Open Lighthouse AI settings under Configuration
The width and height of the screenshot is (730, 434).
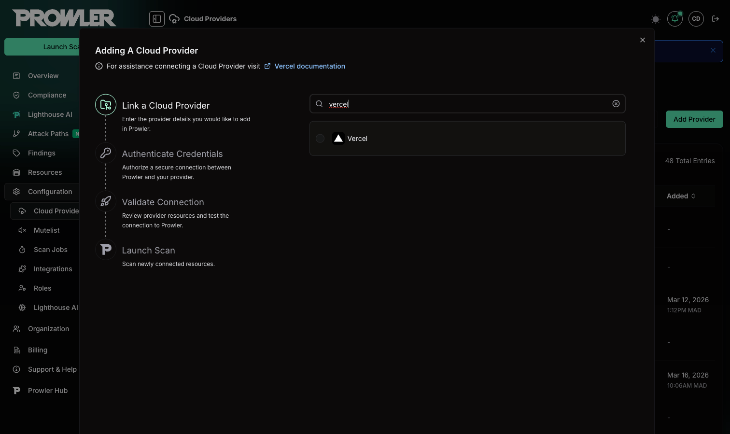click(x=56, y=308)
